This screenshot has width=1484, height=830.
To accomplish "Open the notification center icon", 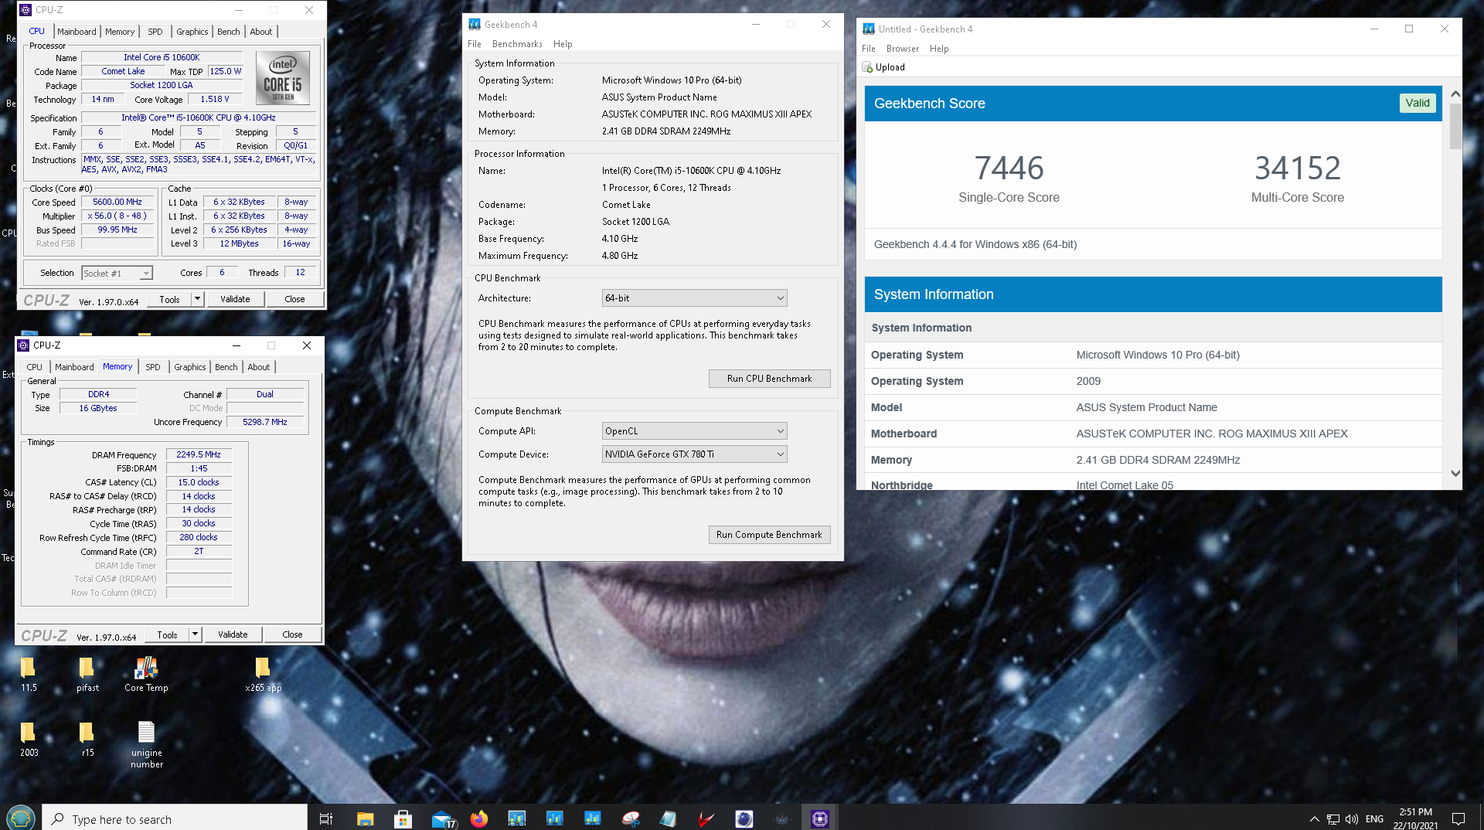I will point(1458,819).
